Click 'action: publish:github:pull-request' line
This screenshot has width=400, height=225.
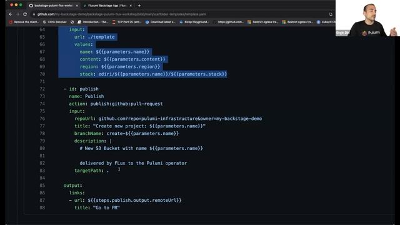click(116, 104)
